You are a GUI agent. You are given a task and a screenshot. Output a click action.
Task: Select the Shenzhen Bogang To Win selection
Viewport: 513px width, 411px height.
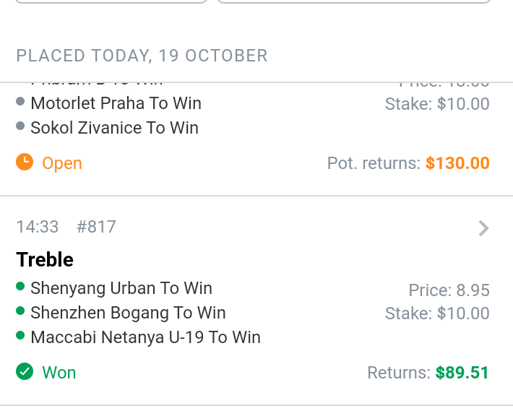pos(128,313)
